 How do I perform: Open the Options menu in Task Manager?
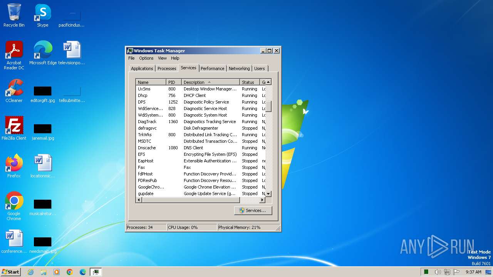[x=146, y=58]
